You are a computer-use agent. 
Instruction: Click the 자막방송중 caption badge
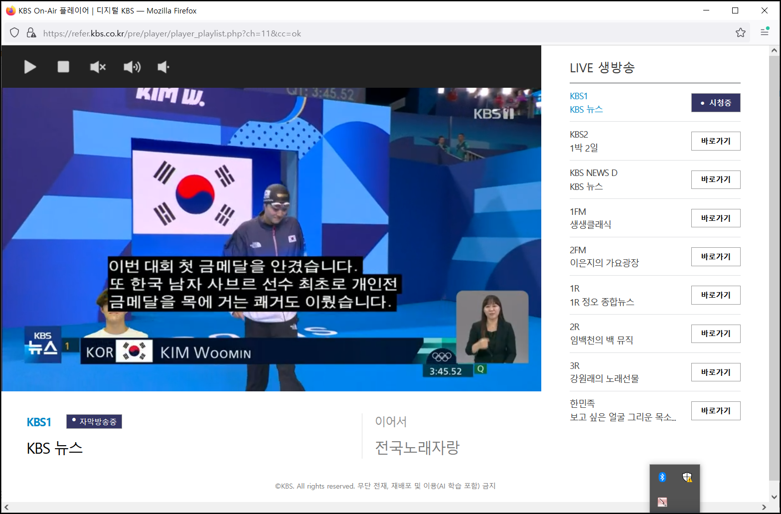click(x=94, y=422)
